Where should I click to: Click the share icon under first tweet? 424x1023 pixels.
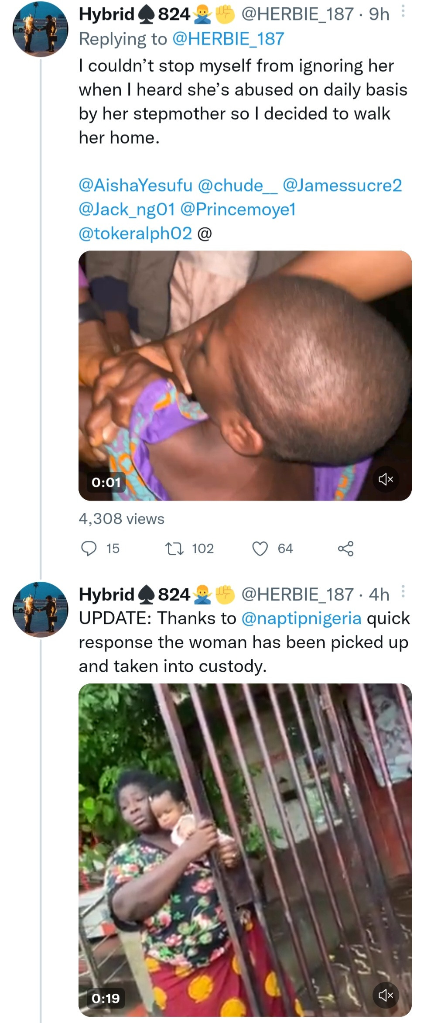tap(345, 548)
